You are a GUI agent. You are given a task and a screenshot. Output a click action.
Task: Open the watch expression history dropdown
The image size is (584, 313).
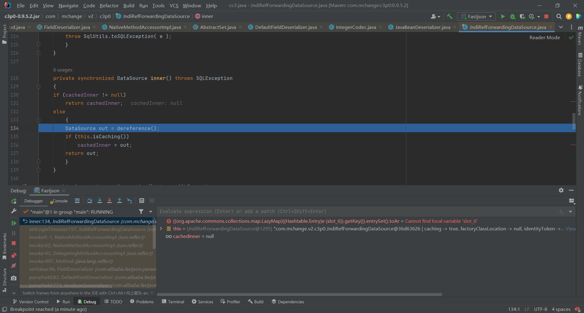point(571,212)
